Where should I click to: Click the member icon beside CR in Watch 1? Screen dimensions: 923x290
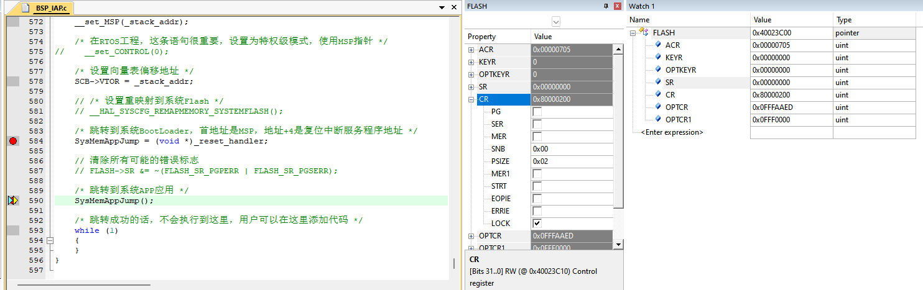pyautogui.click(x=658, y=94)
